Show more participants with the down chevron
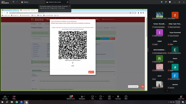Screen dimensions: 186x104 click(167, 90)
